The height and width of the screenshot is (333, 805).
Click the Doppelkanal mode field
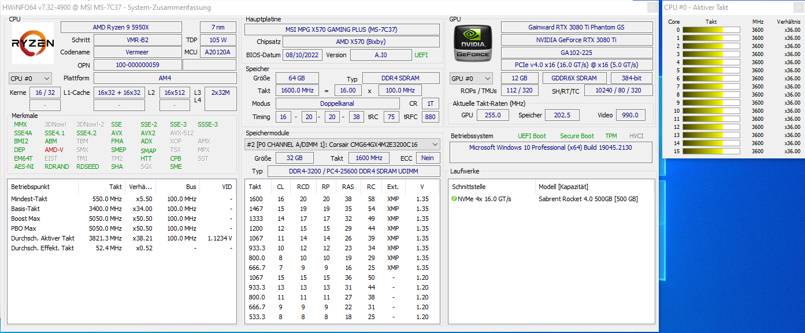(x=337, y=103)
